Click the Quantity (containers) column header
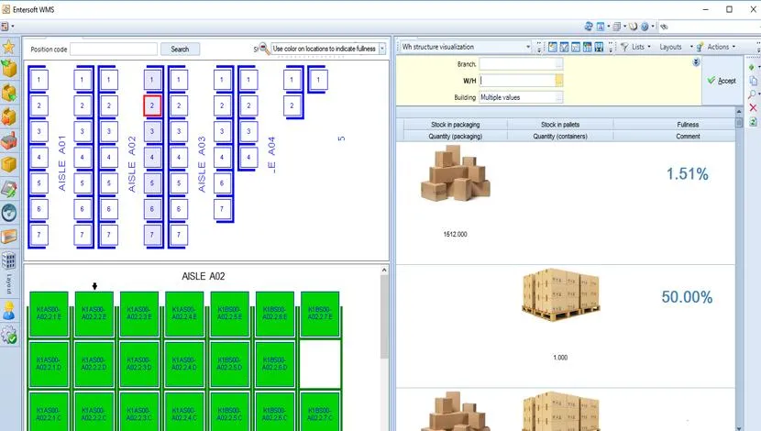 [x=560, y=137]
